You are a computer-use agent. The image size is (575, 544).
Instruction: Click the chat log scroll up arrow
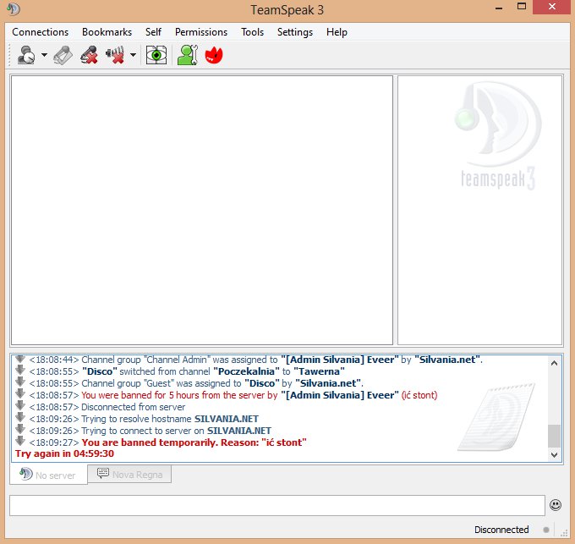[x=554, y=363]
